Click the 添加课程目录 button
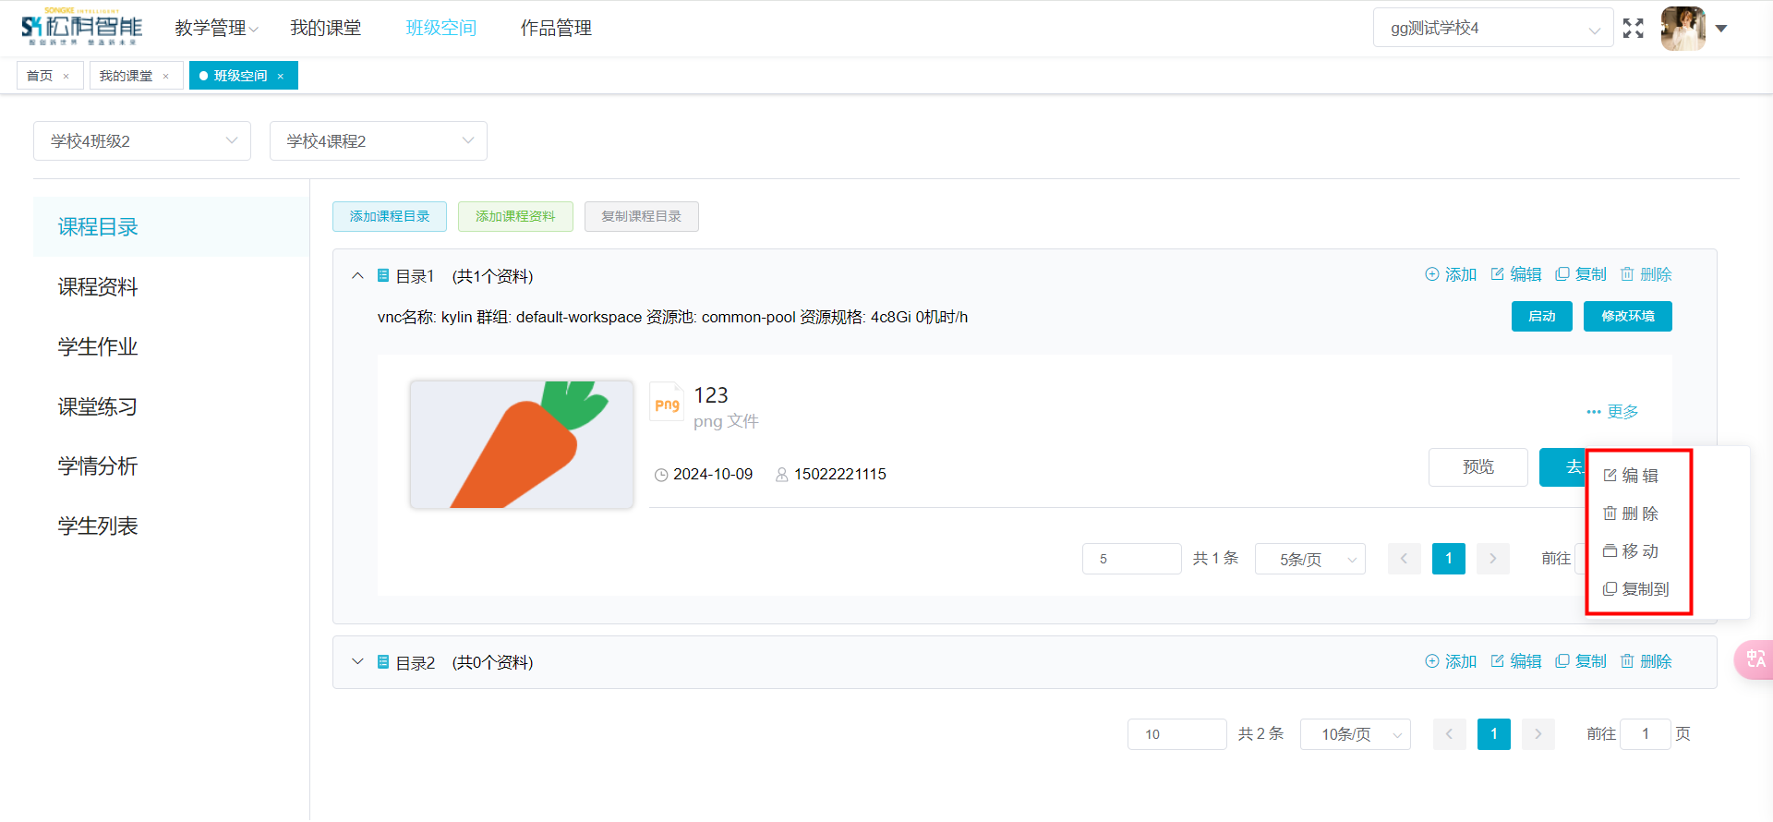1773x822 pixels. [x=390, y=217]
